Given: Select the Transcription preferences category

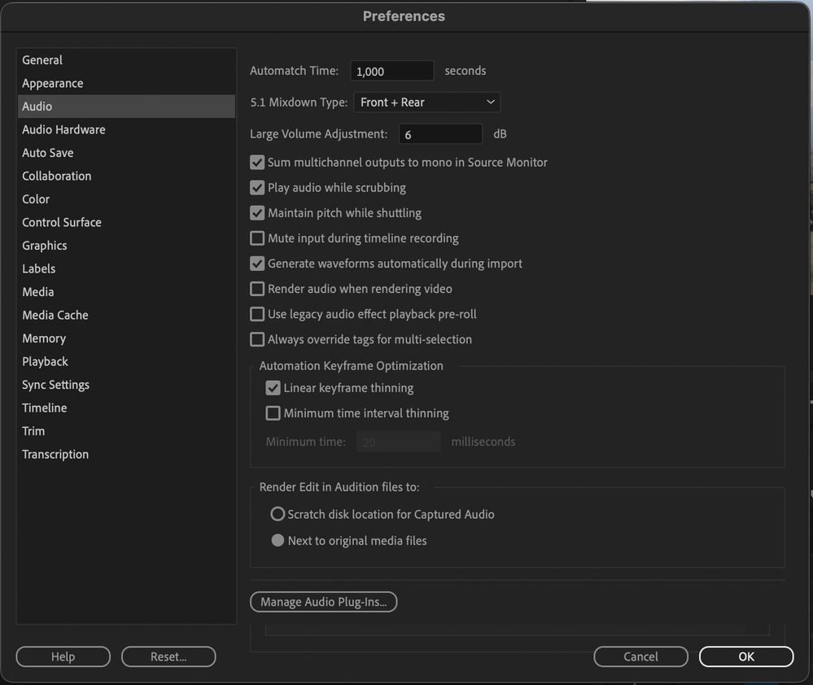Looking at the screenshot, I should click(55, 454).
